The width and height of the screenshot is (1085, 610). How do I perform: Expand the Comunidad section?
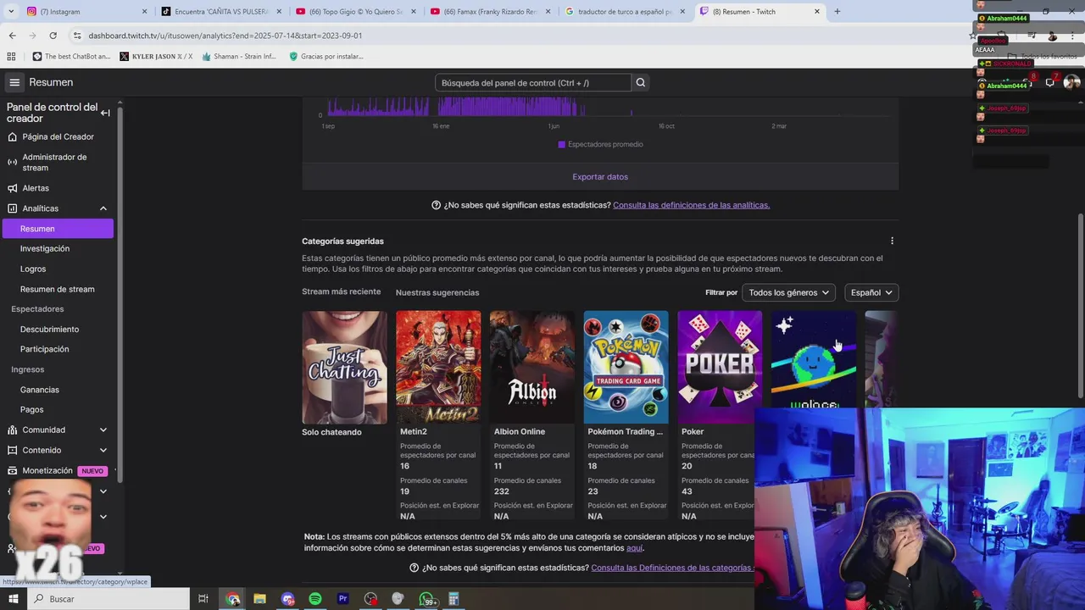(x=103, y=430)
